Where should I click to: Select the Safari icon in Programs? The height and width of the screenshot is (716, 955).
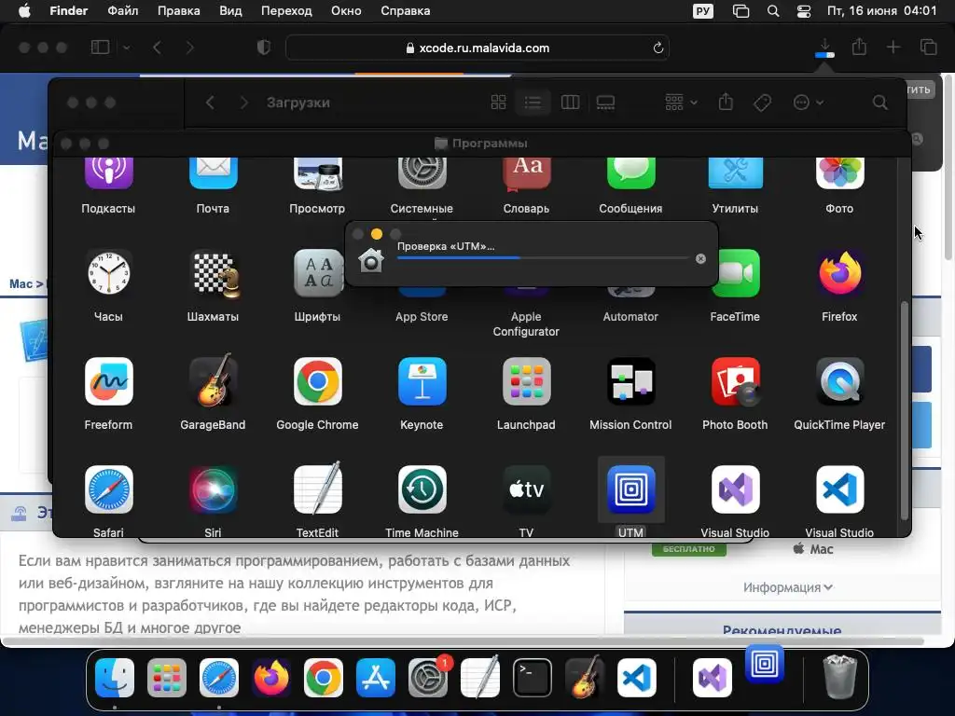[x=108, y=489]
